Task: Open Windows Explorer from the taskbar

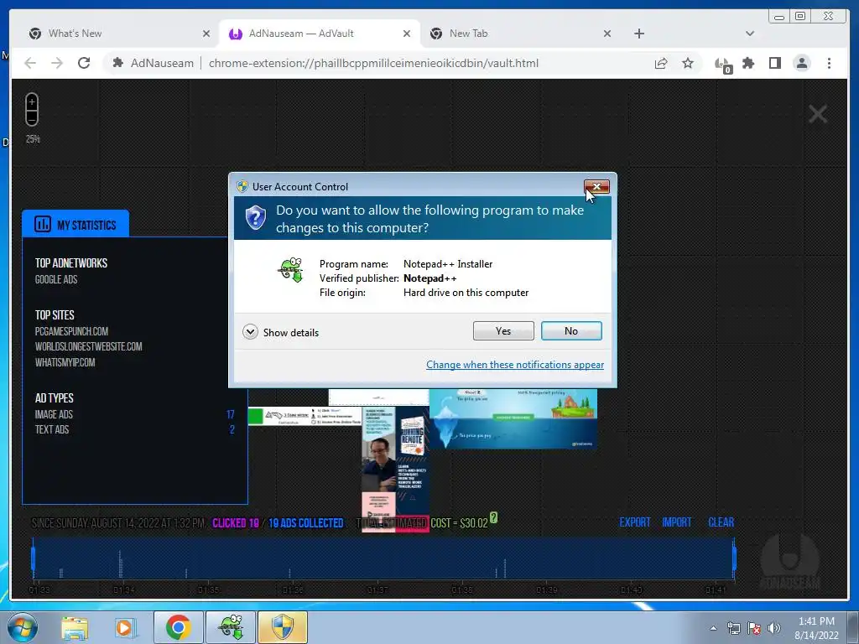Action: (75, 627)
